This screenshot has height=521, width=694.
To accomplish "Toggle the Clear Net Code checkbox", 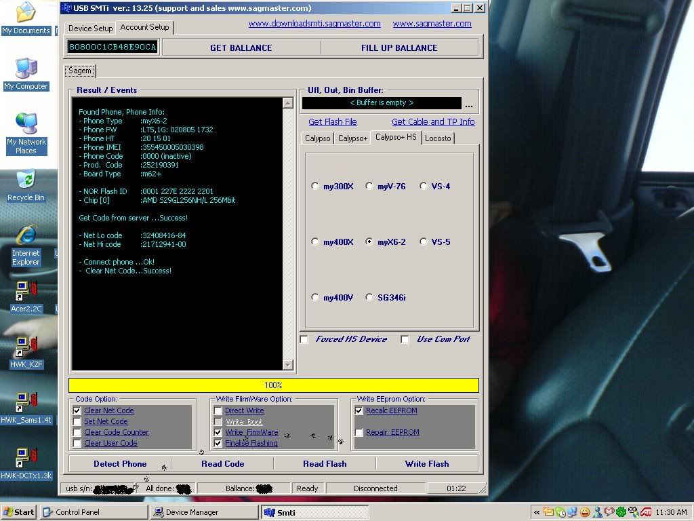I will (x=77, y=410).
